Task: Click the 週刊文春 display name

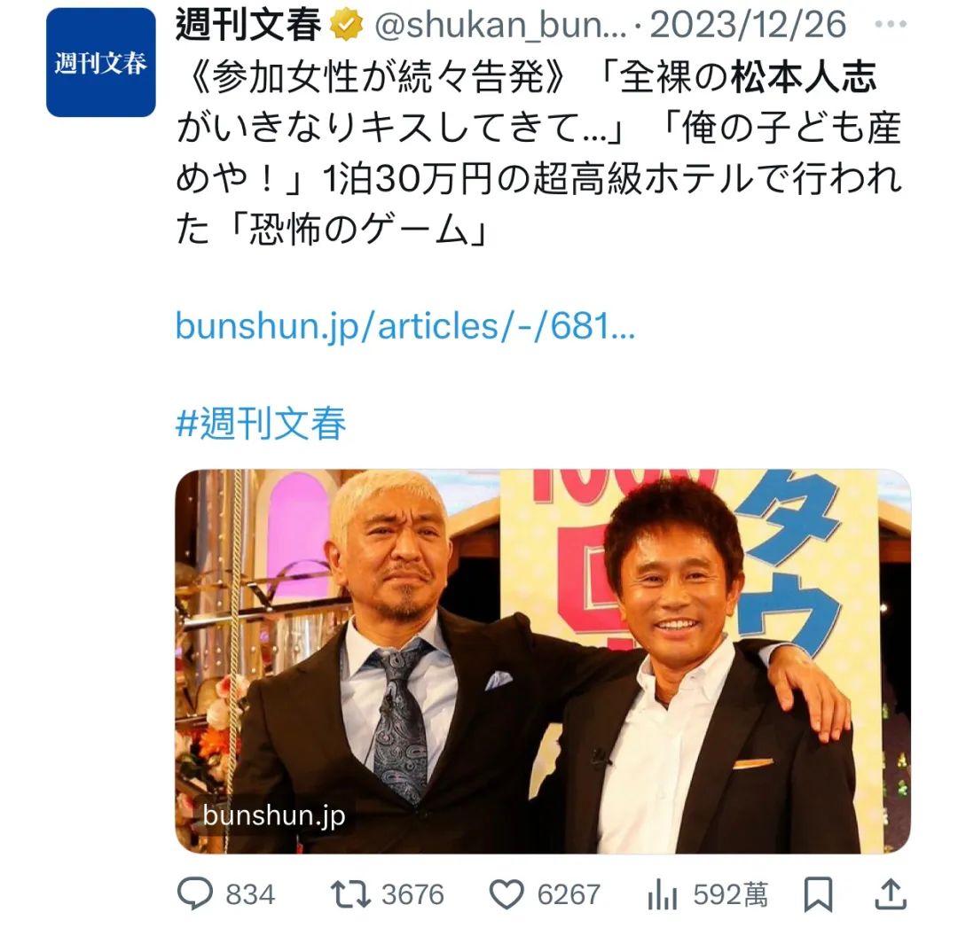Action: (248, 25)
